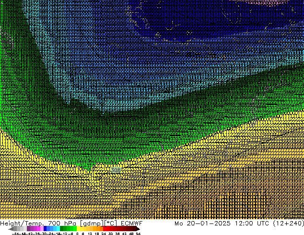Click the '[gdmp][°C]' units label
Viewport: 304px width, 235px height.
(x=99, y=223)
